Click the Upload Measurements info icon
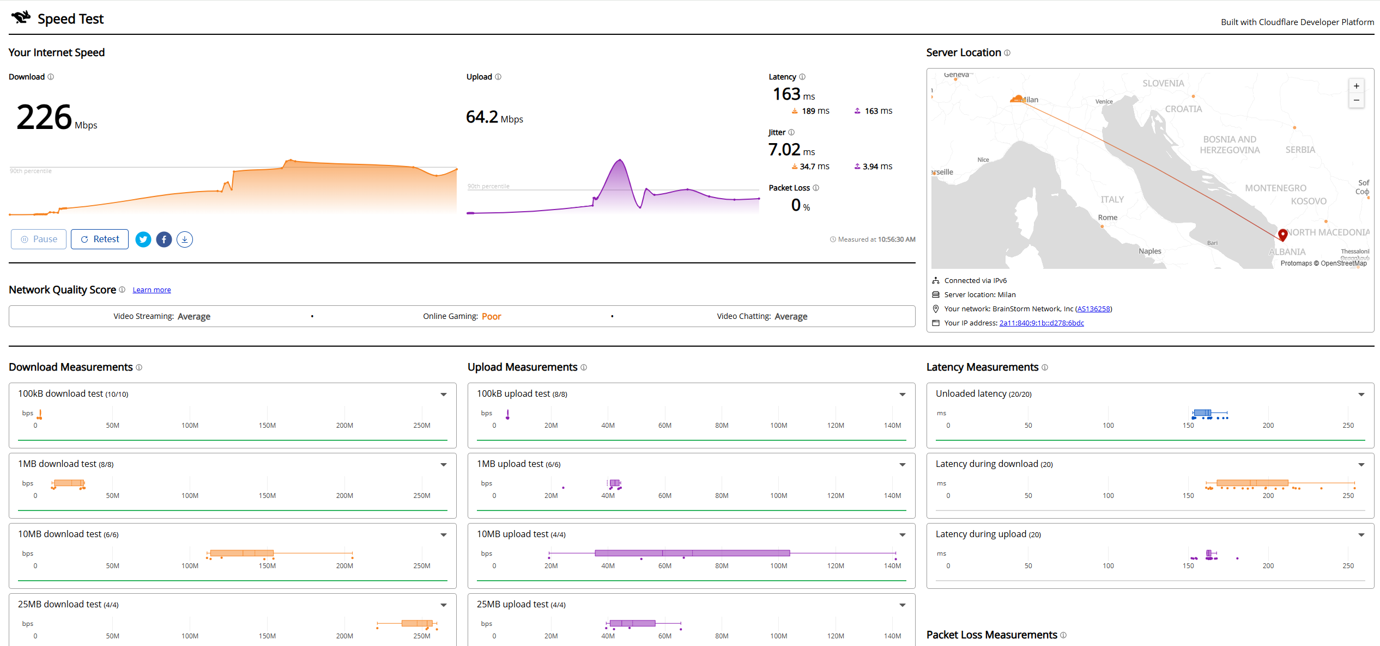The image size is (1380, 646). click(x=584, y=367)
